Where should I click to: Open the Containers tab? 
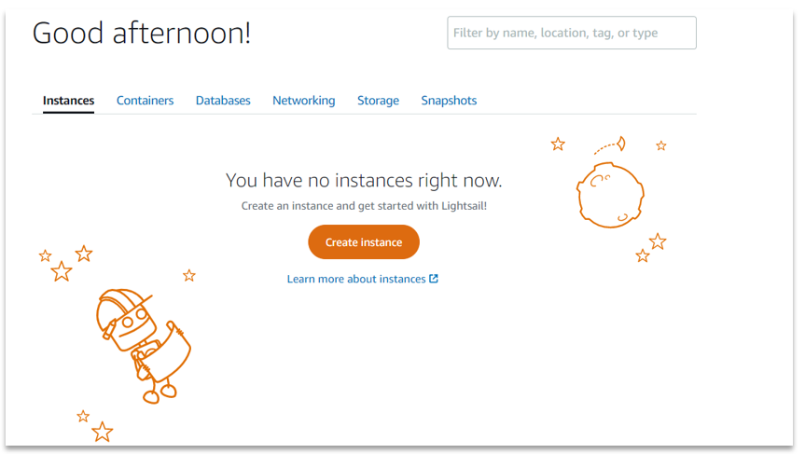click(x=145, y=101)
